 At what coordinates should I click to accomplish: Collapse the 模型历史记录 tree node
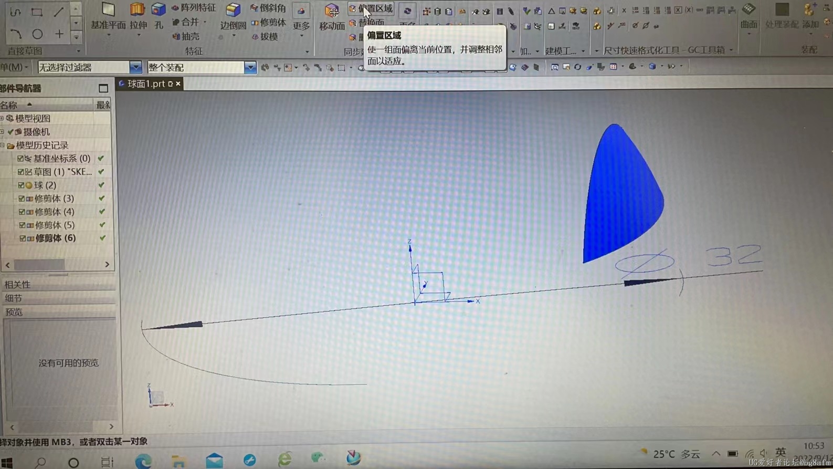[2, 145]
